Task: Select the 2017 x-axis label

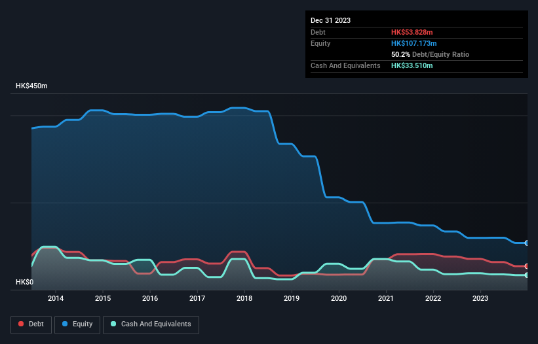Action: pyautogui.click(x=197, y=298)
